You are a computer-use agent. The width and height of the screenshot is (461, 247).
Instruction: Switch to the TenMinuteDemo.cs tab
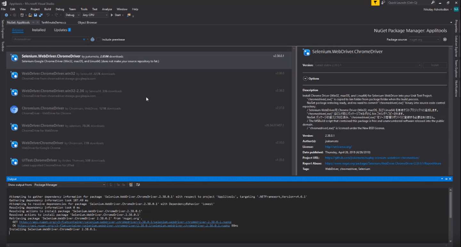coord(54,22)
